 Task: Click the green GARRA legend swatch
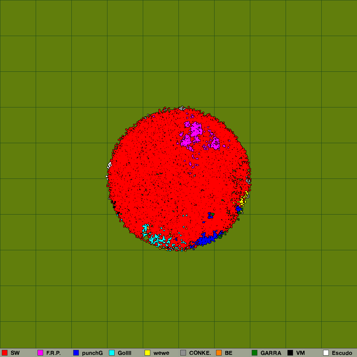[x=255, y=353]
